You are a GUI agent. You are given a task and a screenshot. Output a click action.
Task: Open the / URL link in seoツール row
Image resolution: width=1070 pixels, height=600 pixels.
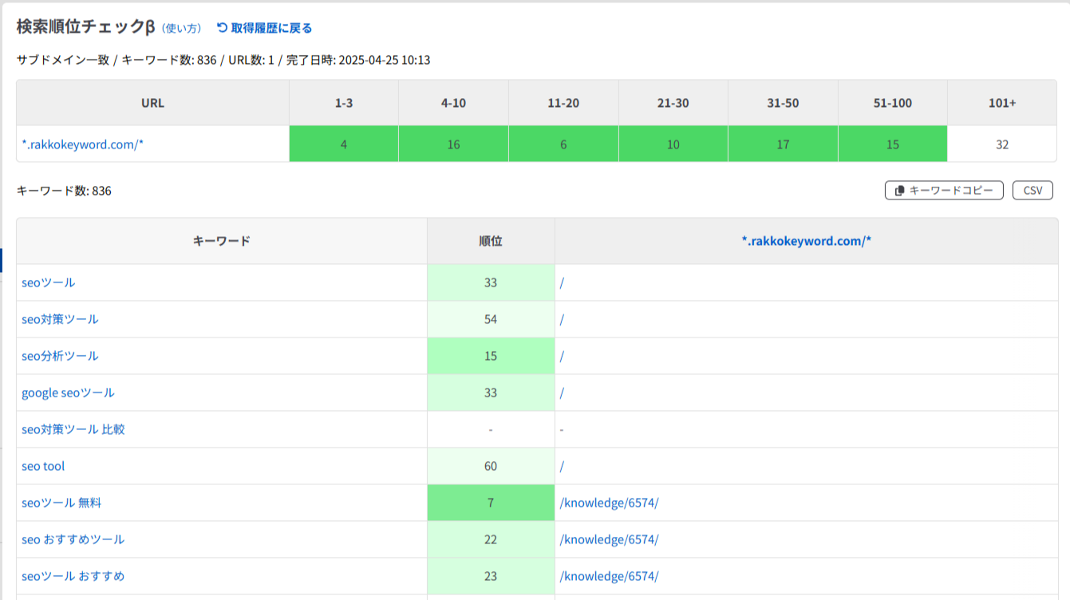pyautogui.click(x=562, y=282)
